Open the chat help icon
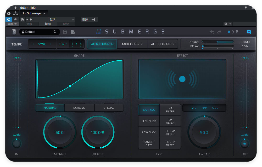The height and width of the screenshot is (167, 262). tap(249, 32)
